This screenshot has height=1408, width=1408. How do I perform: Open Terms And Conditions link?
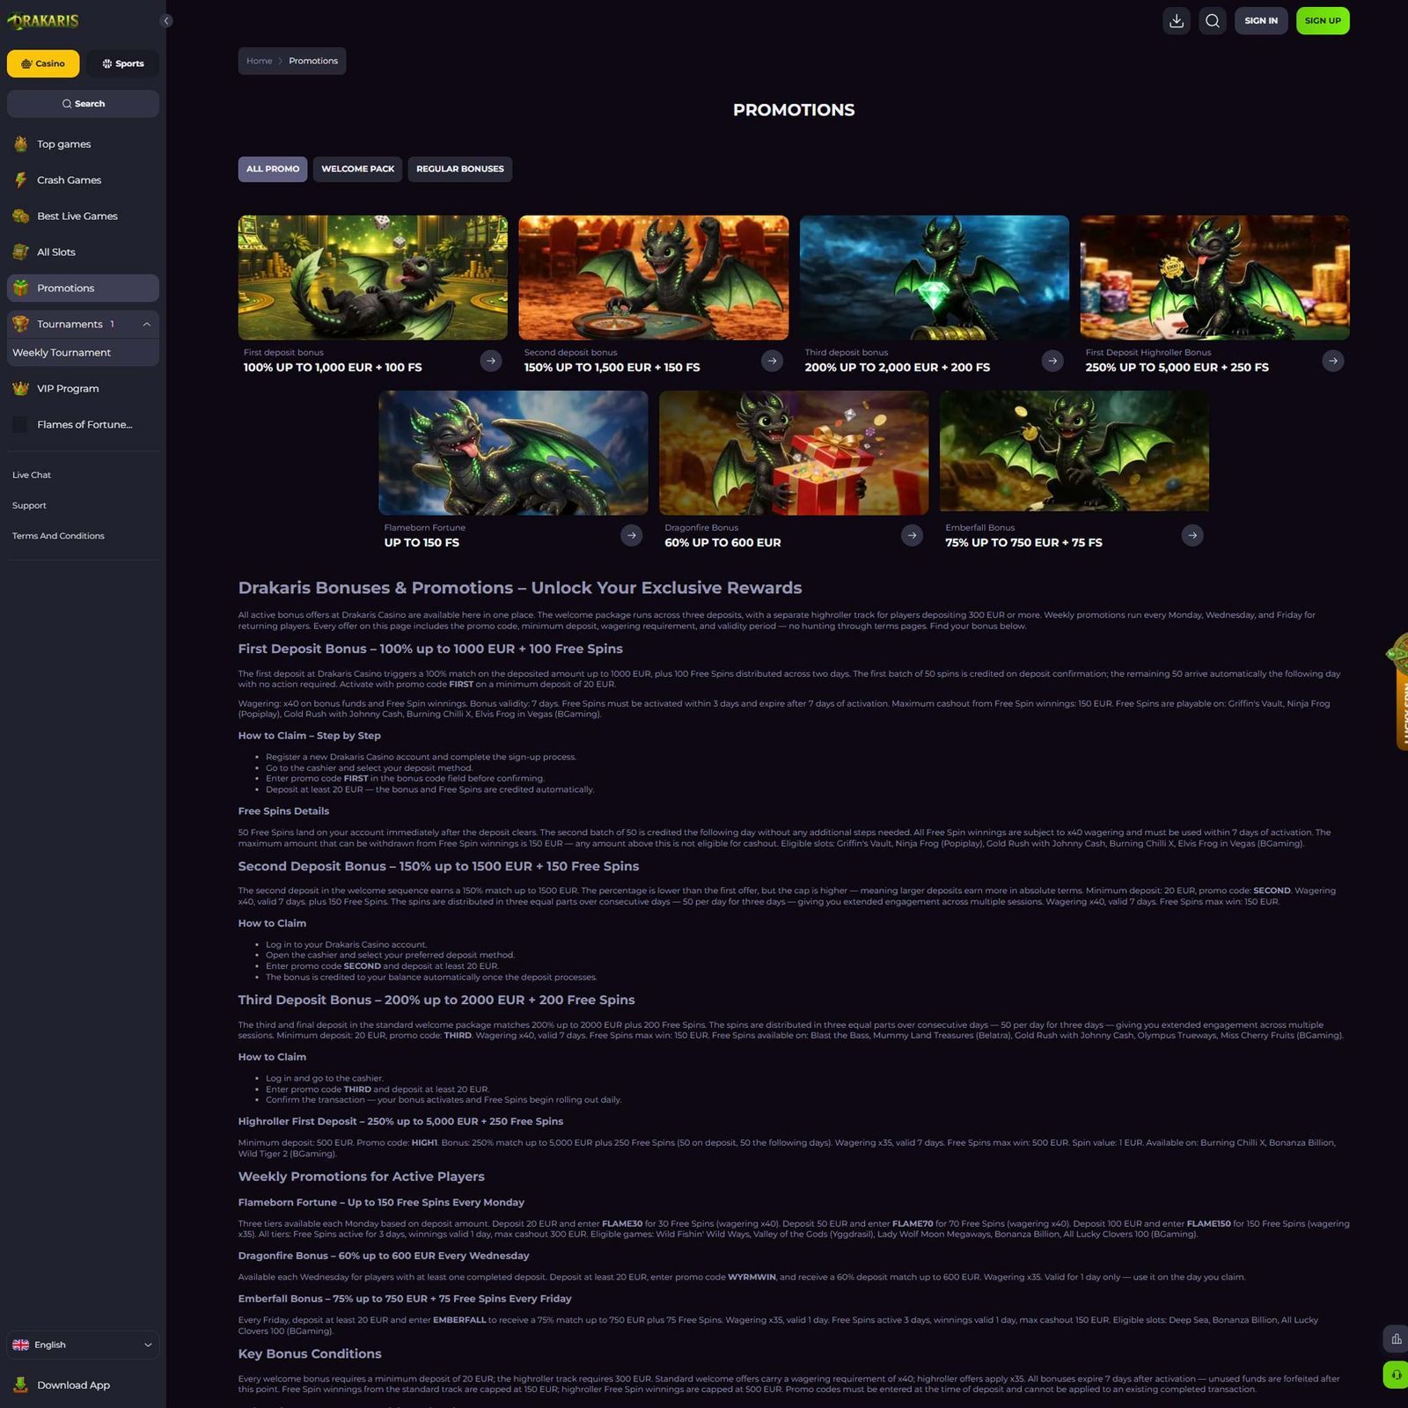click(x=58, y=536)
